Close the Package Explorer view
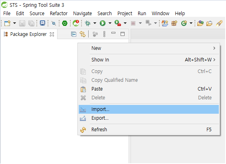This screenshot has width=226, height=164. pos(52,34)
